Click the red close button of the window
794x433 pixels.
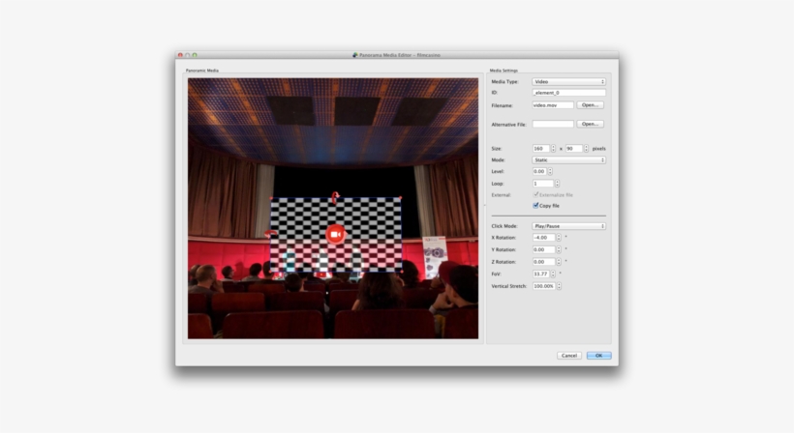click(x=180, y=55)
